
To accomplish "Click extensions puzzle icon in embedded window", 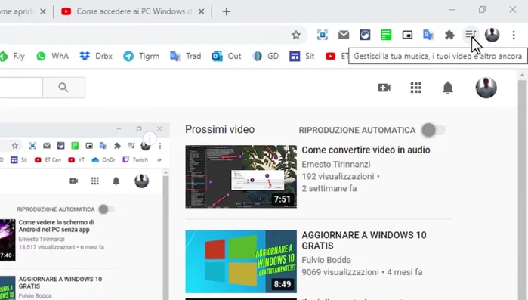I will pyautogui.click(x=117, y=145).
